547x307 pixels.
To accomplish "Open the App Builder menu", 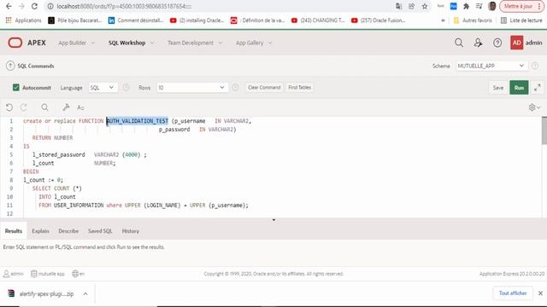I will pyautogui.click(x=72, y=43).
